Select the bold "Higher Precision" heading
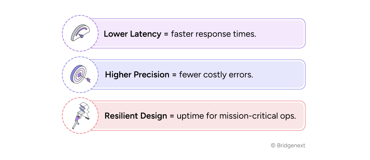The height and width of the screenshot is (160, 370). [137, 75]
